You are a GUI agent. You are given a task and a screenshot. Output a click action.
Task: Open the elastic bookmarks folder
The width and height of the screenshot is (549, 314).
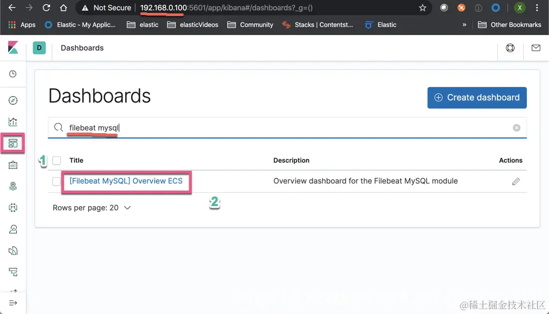(x=142, y=25)
